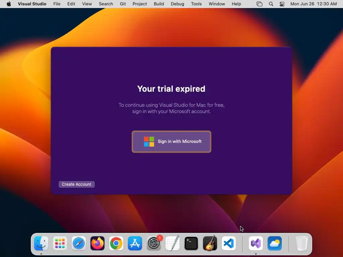Open TextEdit from the Dock
The image size is (343, 257).
pyautogui.click(x=173, y=243)
